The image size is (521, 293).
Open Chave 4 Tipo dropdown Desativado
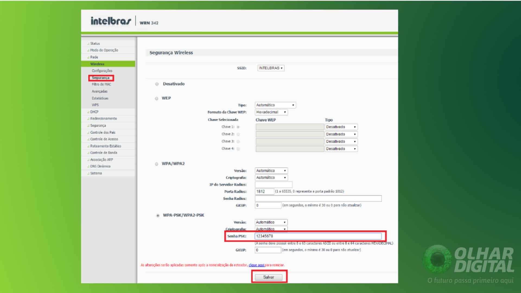pos(341,149)
